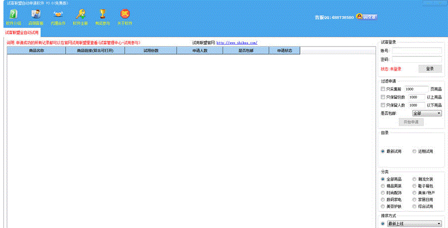
Task: Click the 申请人数 column header
Action: click(x=200, y=50)
